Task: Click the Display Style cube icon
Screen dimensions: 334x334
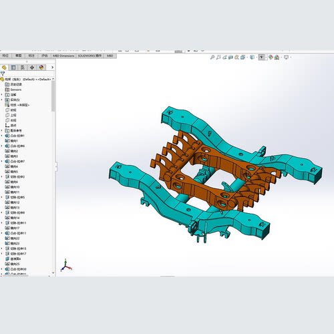Action: tap(252, 57)
